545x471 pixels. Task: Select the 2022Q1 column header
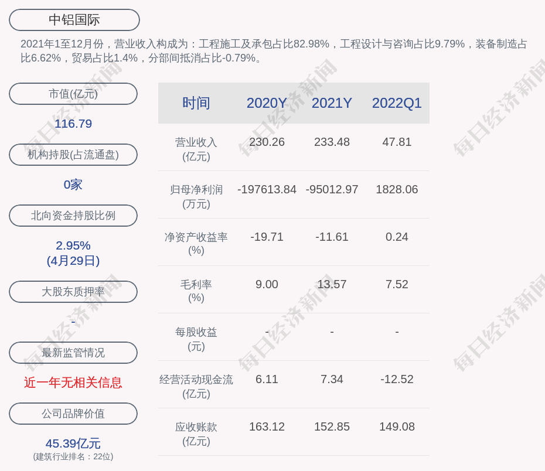pyautogui.click(x=397, y=103)
